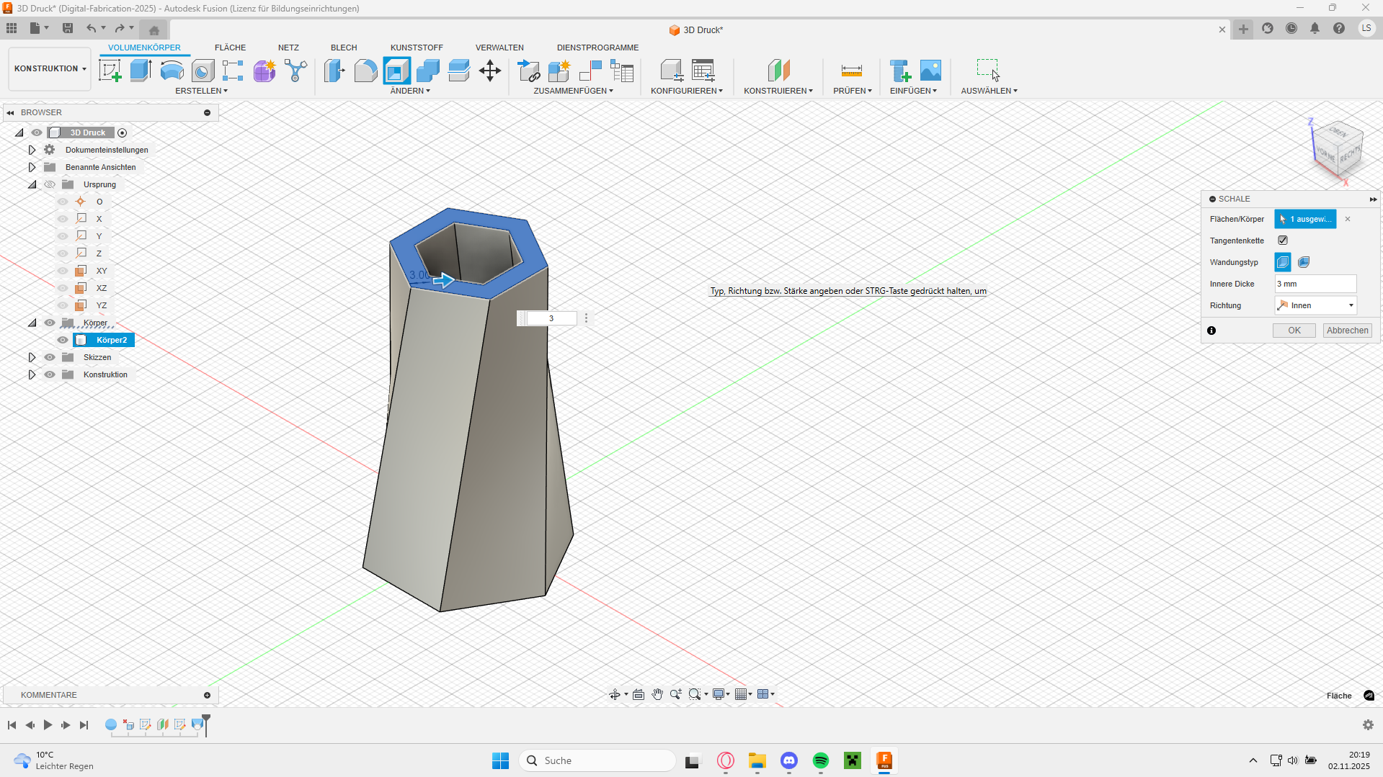Expand the Dokumenteinstellungen tree node
Viewport: 1383px width, 777px height.
point(32,150)
